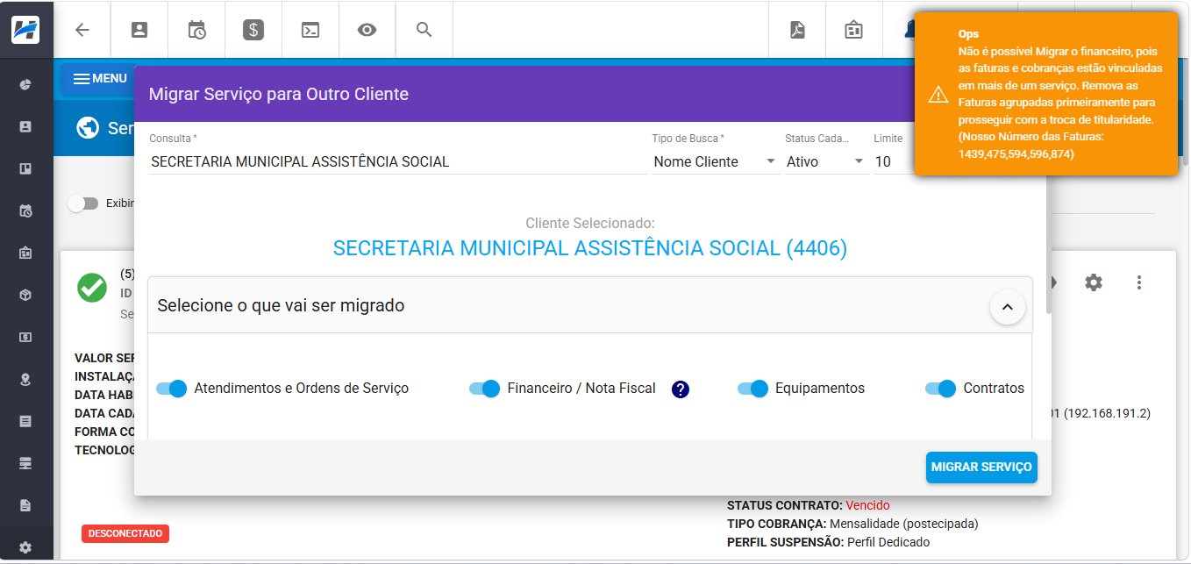Open the MENU hamburger button
The image size is (1191, 564).
click(x=99, y=79)
